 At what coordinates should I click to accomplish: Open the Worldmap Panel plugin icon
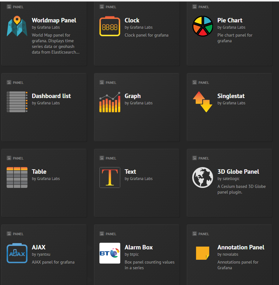tap(17, 26)
